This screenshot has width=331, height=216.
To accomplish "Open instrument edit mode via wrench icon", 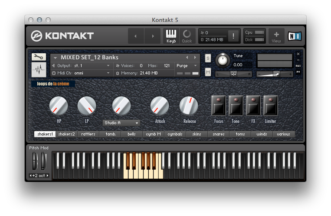I will coord(39,57).
